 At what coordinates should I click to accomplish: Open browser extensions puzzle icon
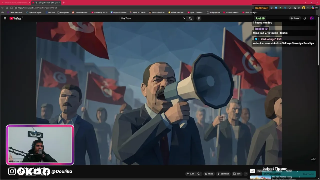coord(289,8)
